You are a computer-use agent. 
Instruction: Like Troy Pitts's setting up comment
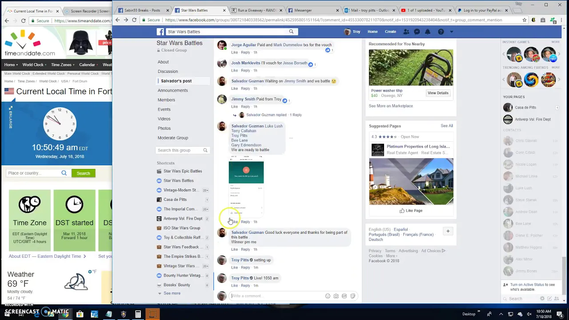click(235, 268)
